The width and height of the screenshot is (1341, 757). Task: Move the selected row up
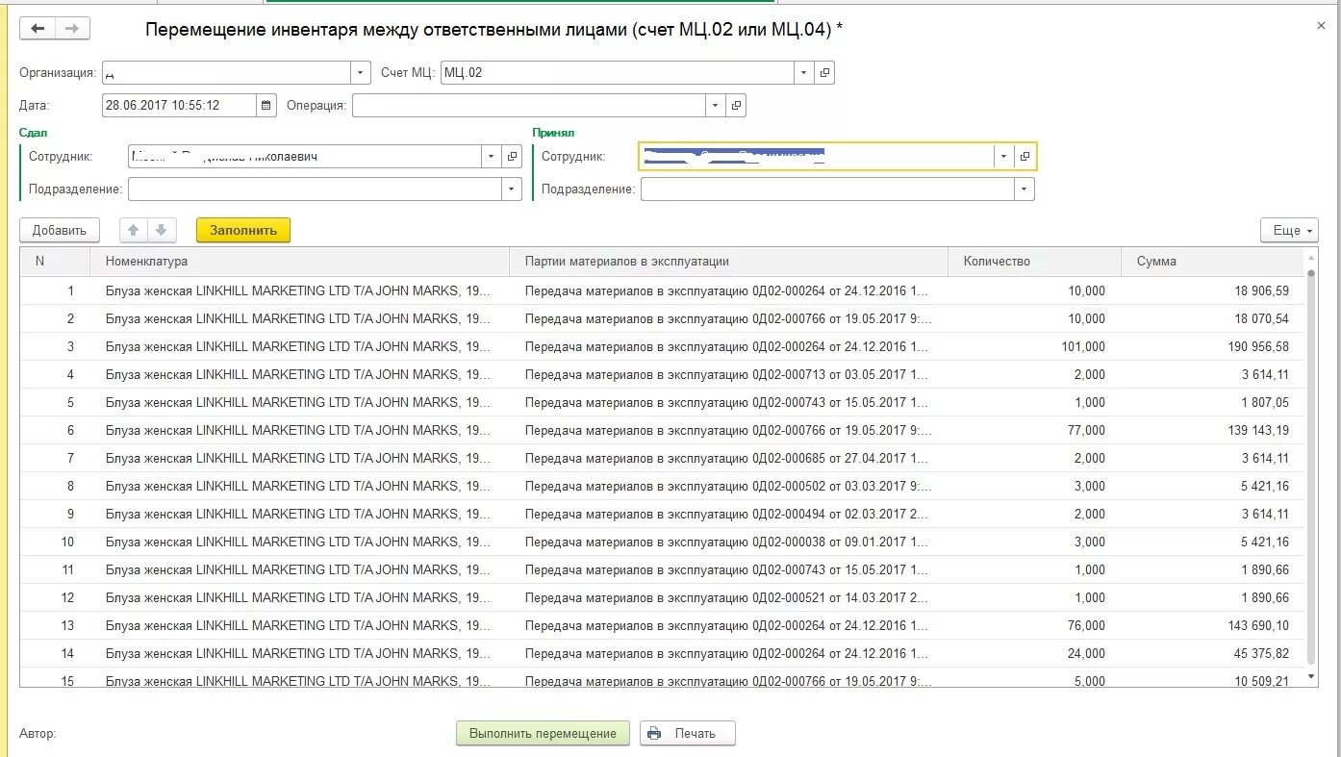(134, 231)
